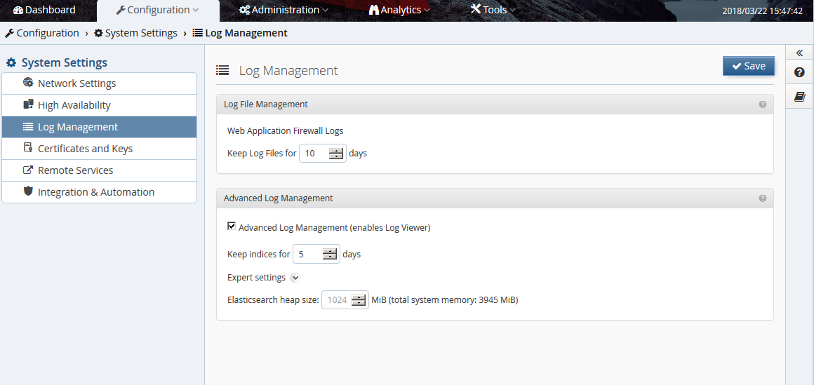Decrease Elasticsearch heap size value
Viewport: 814px width, 385px height.
point(359,302)
